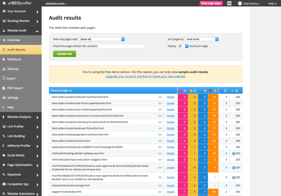Click the EN language icon
Image resolution: width=281 pixels, height=196 pixels.
(229, 3)
